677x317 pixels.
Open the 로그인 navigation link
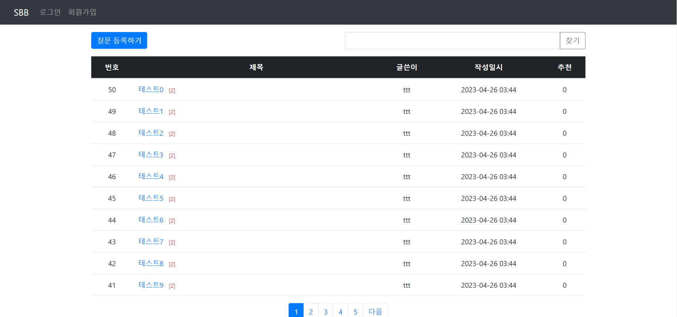pos(50,12)
